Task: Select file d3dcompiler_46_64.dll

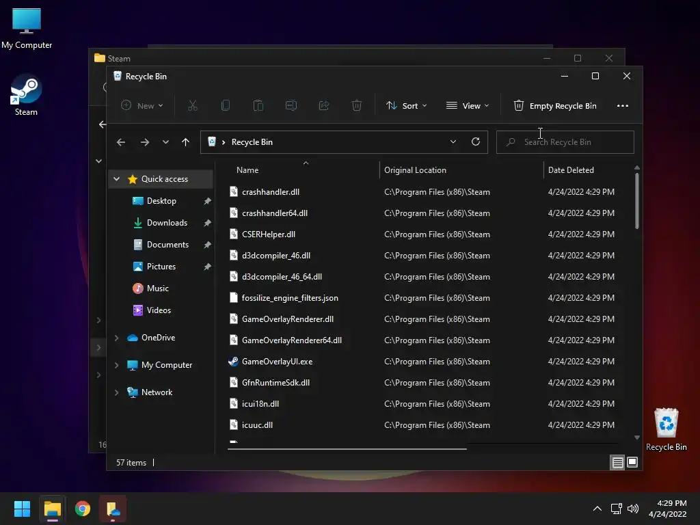Action: click(282, 277)
